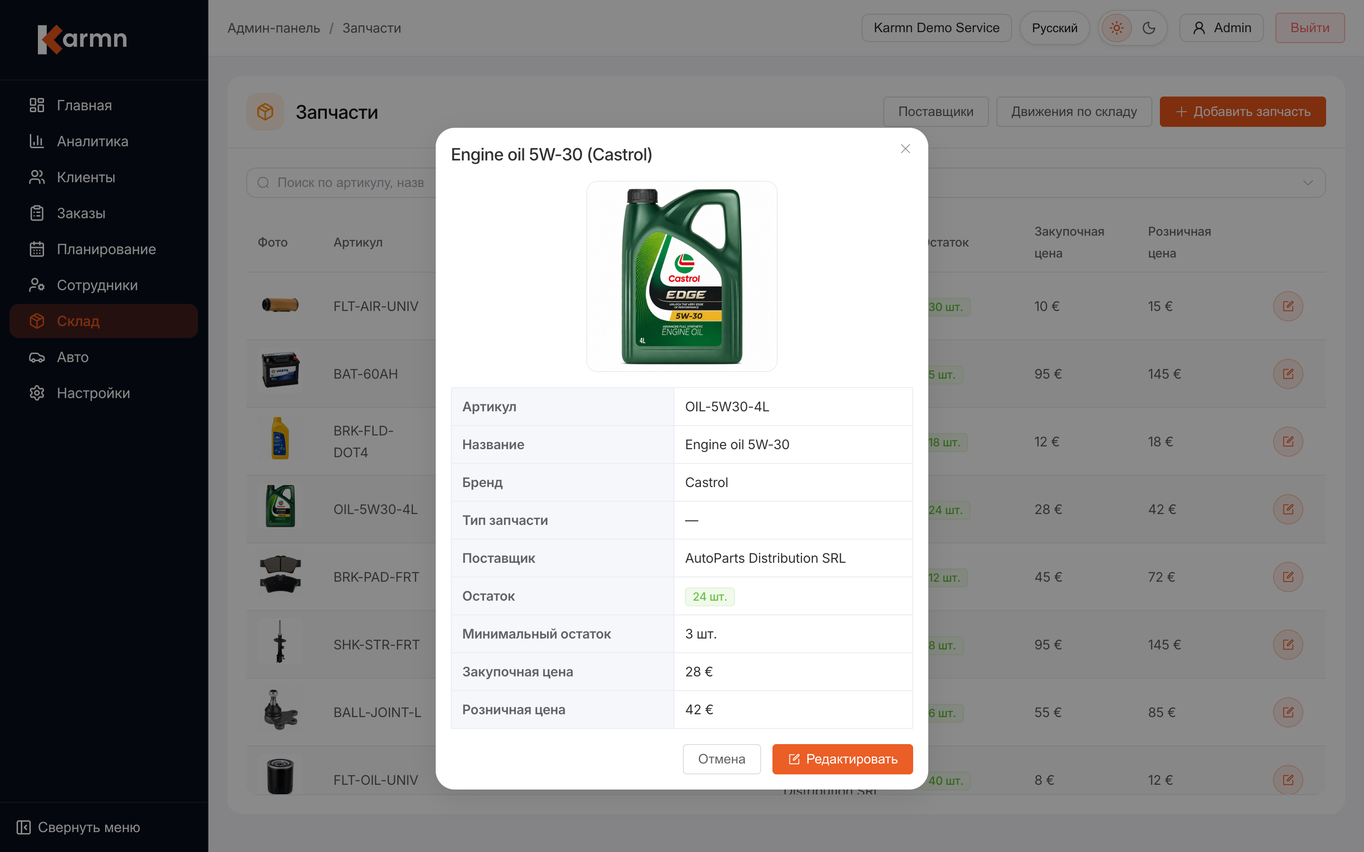Screen dimensions: 1364x852
Task: Click the BALL-JOINT-L article cell
Action: tap(377, 712)
